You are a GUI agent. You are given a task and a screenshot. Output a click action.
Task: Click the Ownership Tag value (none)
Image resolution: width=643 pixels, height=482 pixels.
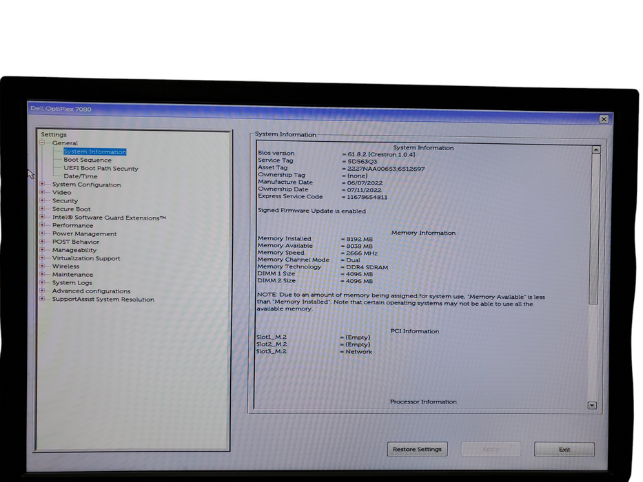pyautogui.click(x=357, y=176)
